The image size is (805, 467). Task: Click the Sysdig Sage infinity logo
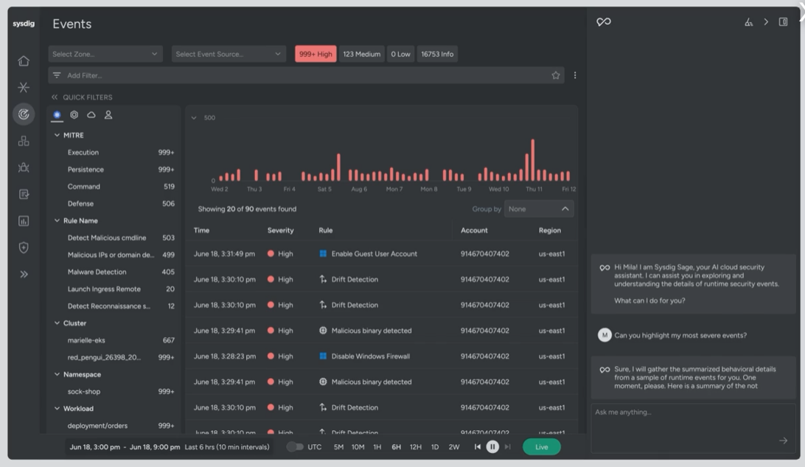(x=604, y=22)
